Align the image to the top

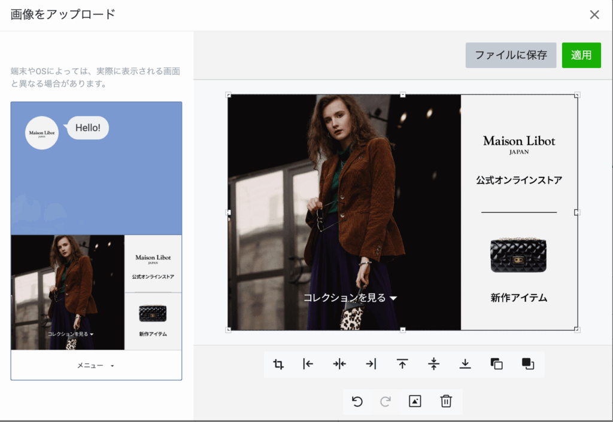pyautogui.click(x=402, y=364)
